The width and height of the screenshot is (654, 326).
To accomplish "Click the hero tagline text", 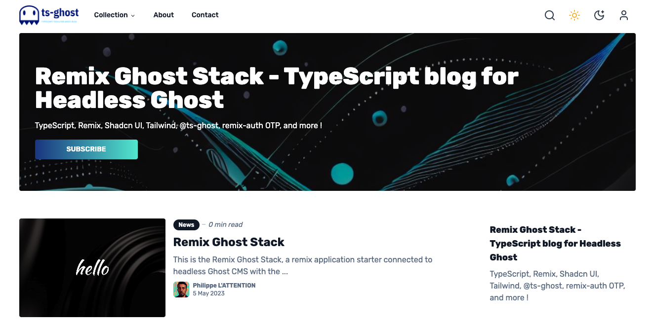I will point(178,125).
